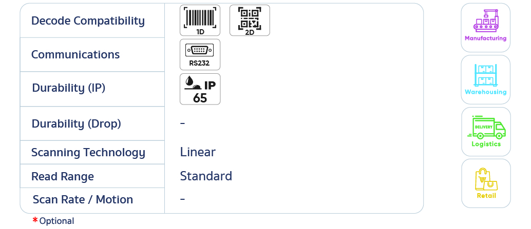Click the Standard read range value
Viewport: 531px width, 229px height.
206,176
